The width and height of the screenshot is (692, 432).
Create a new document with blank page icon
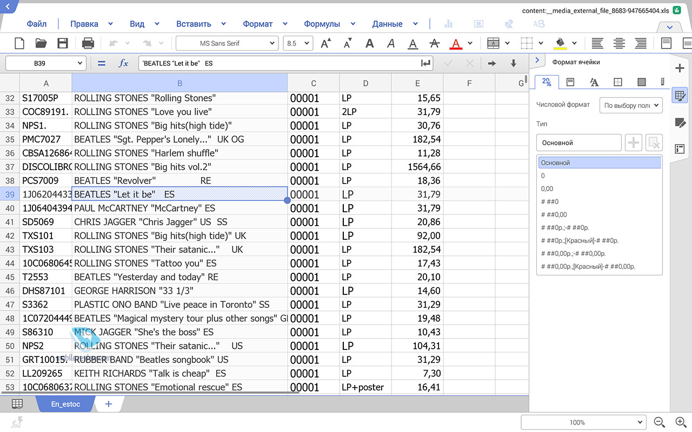point(19,43)
